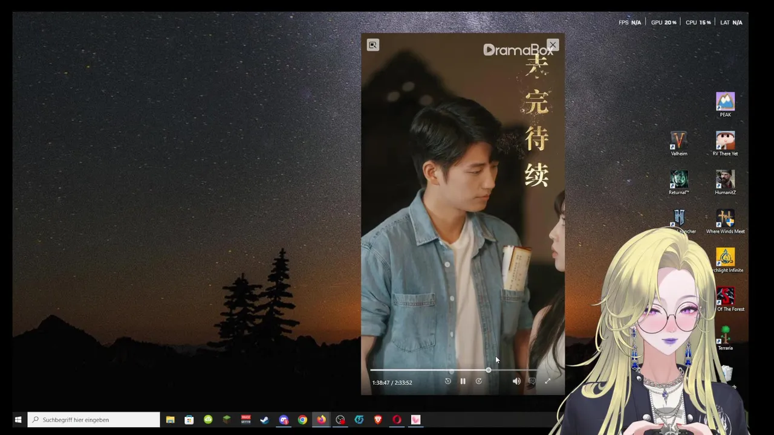Toggle subtitles in the video player
The height and width of the screenshot is (435, 774).
point(532,381)
